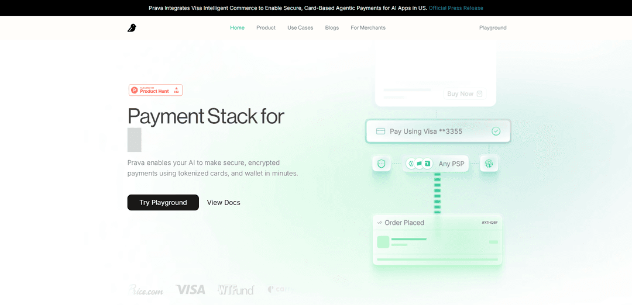Image resolution: width=632 pixels, height=305 pixels.
Task: Click the Try Playground button
Action: pos(163,203)
